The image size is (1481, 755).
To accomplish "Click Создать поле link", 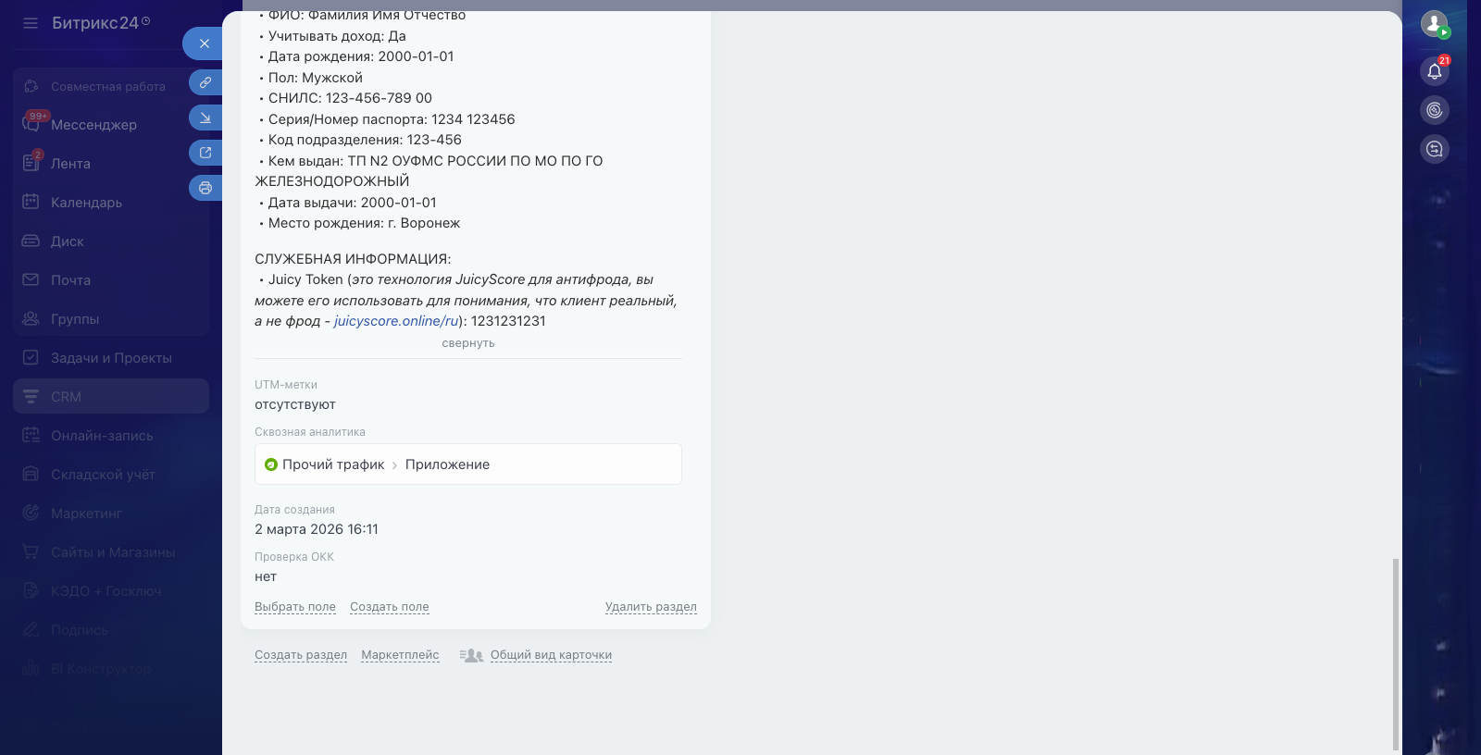I will (389, 607).
